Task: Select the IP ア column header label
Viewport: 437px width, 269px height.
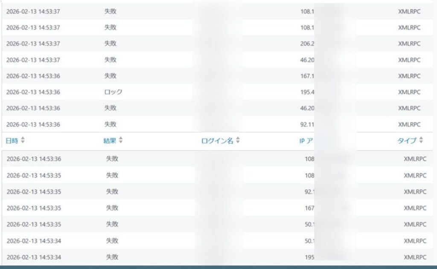Action: pyautogui.click(x=306, y=141)
